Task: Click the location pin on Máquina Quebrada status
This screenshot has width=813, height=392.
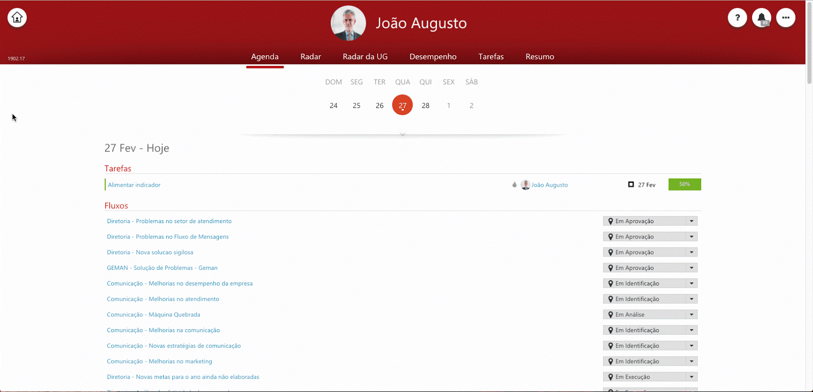Action: pyautogui.click(x=610, y=315)
